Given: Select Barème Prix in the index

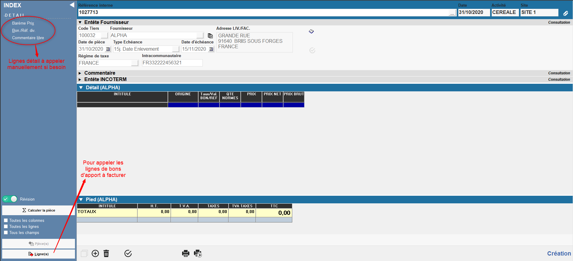Looking at the screenshot, I should pos(23,23).
